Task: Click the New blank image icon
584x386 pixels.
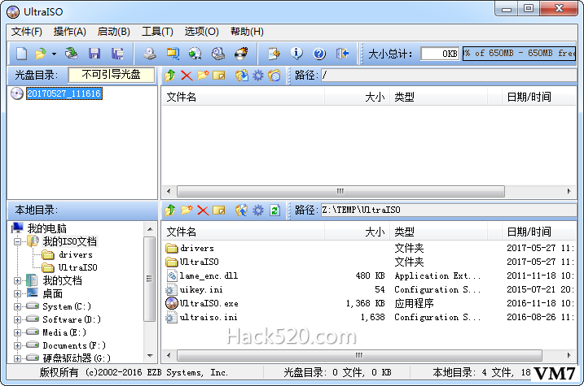Action: pyautogui.click(x=22, y=54)
